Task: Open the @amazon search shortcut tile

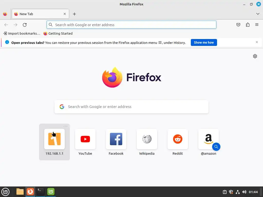Action: [209, 142]
